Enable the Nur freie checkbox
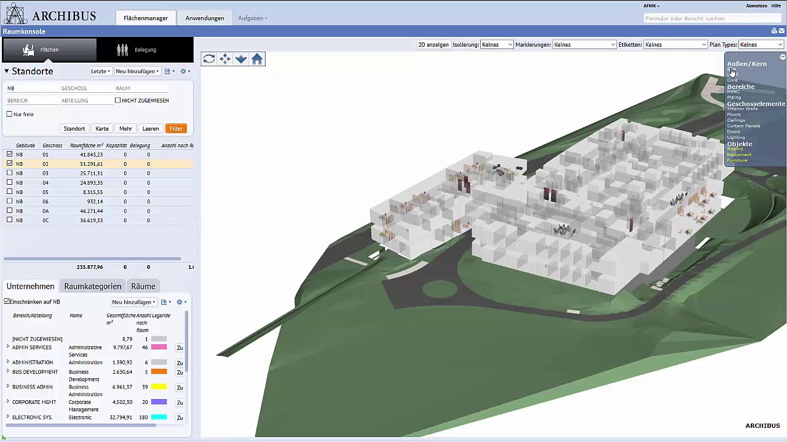787x442 pixels. coord(9,114)
